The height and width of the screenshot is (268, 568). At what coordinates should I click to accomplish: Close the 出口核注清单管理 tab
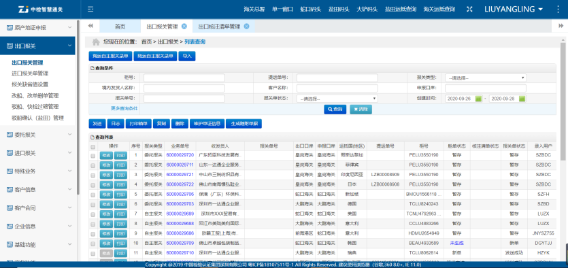246,26
